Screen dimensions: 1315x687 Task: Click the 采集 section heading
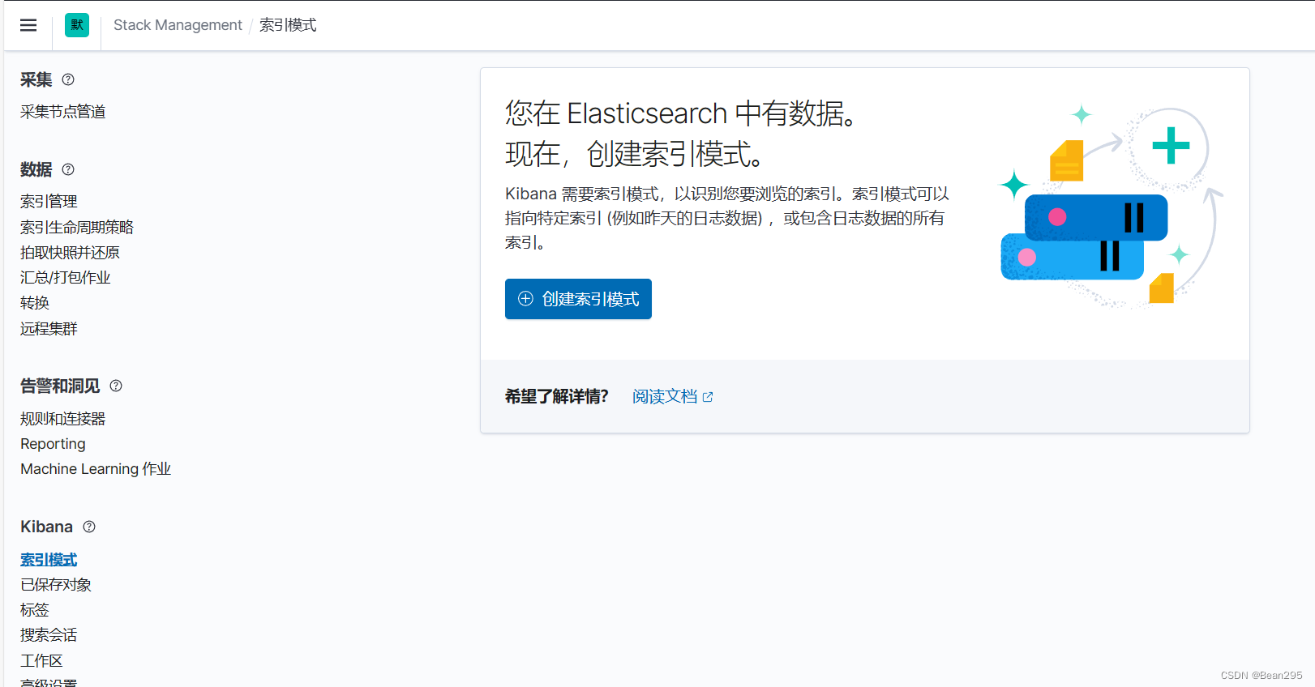click(x=36, y=79)
